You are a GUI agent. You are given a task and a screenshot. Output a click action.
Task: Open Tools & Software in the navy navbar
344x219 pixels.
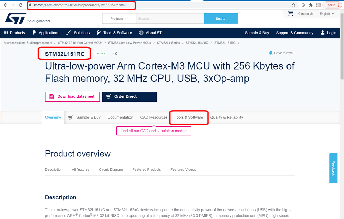117,33
